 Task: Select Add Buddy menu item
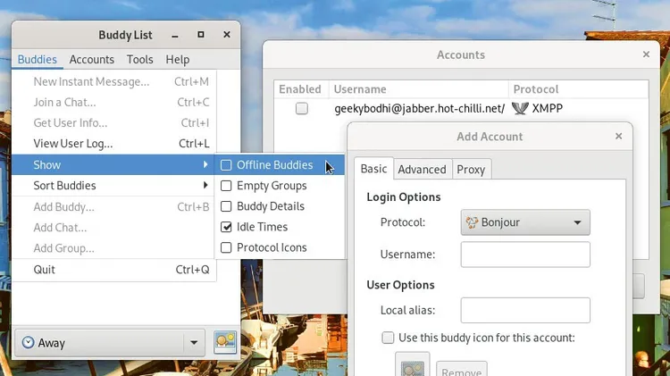tap(113, 207)
